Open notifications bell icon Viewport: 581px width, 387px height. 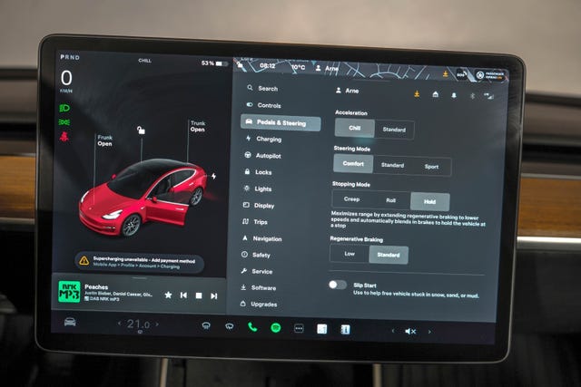454,95
